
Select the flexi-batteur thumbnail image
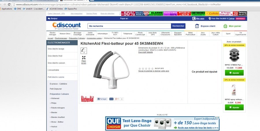[84, 51]
